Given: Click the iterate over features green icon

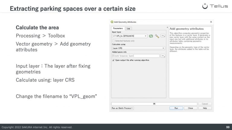Looking at the screenshot, I should [x=151, y=36].
